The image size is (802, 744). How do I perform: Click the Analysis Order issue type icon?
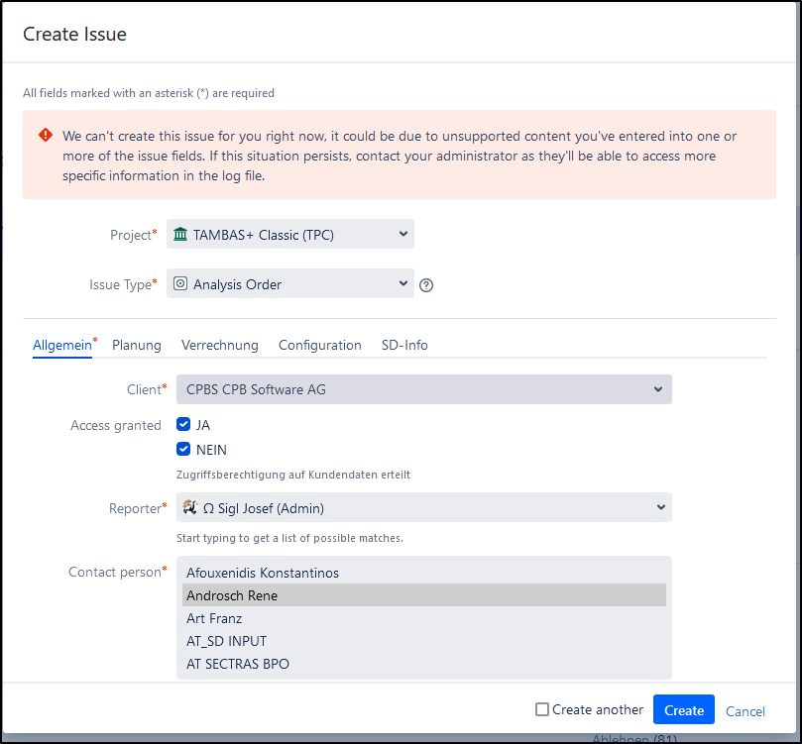(x=180, y=284)
